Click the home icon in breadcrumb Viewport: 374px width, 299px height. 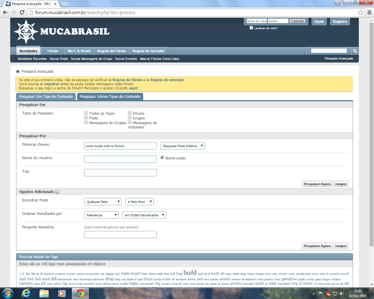click(18, 72)
